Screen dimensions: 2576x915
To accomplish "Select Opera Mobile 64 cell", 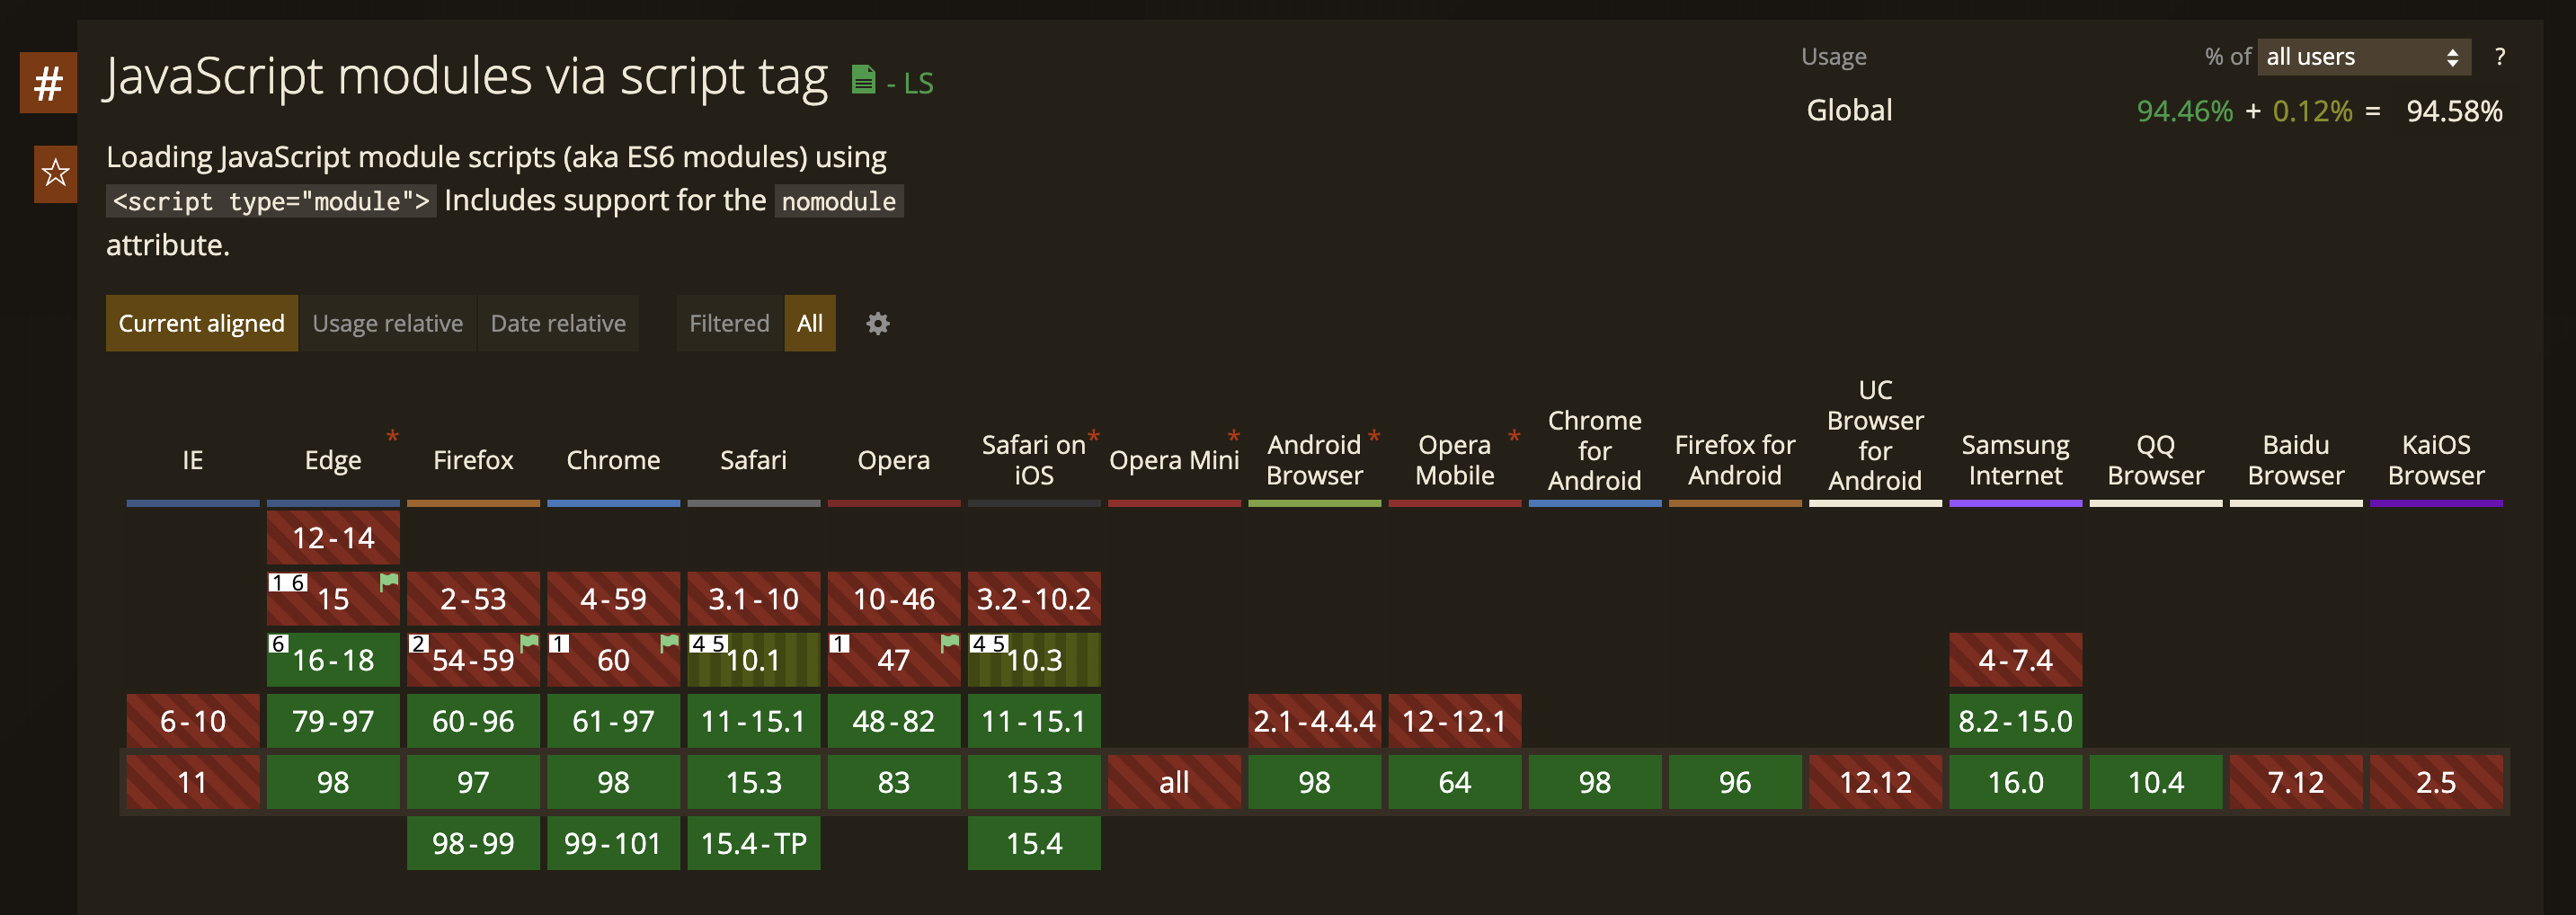I will [1455, 782].
